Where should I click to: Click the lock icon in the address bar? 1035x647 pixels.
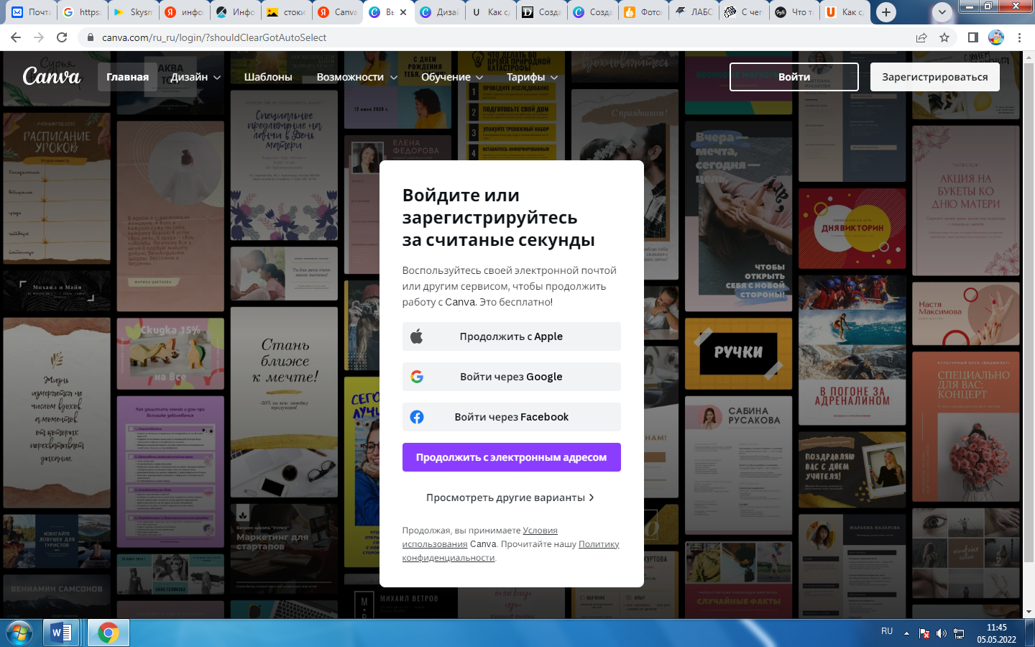(x=91, y=37)
